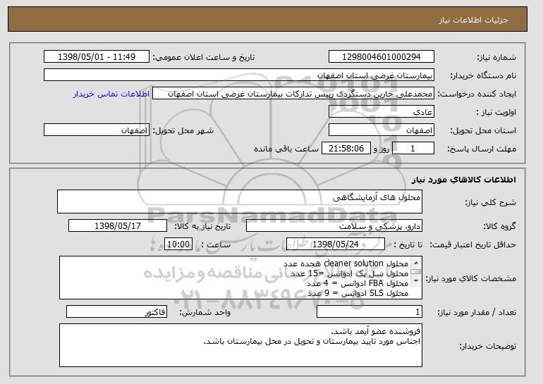Click the line محلول cleaner solution هجده عدد
The image size is (543, 384).
click(346, 264)
